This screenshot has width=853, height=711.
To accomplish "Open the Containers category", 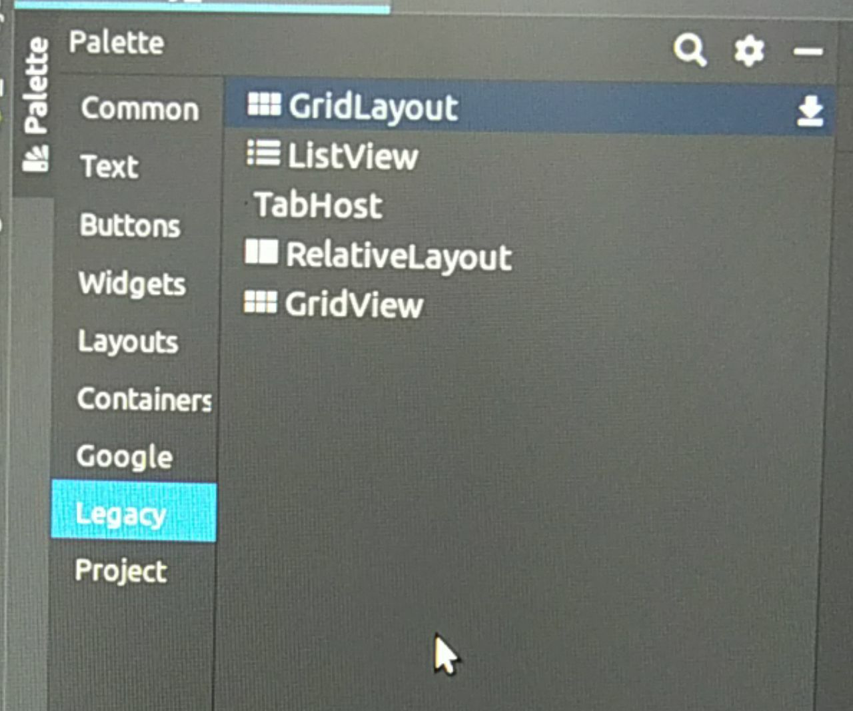I will tap(145, 400).
